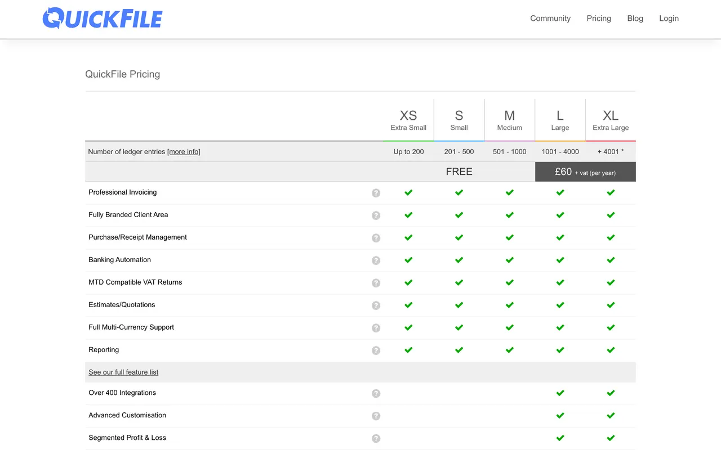Select the S Small plan header
The height and width of the screenshot is (450, 721).
459,120
